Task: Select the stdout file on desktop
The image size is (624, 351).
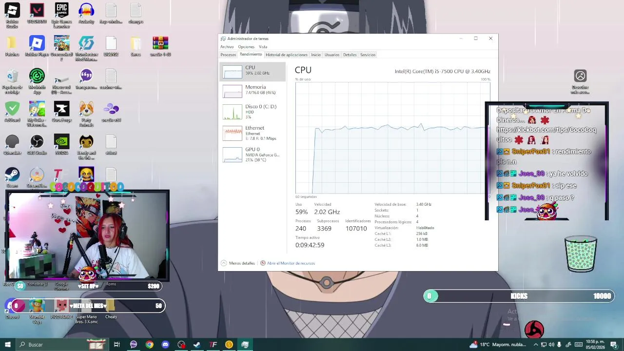Action: pyautogui.click(x=111, y=145)
